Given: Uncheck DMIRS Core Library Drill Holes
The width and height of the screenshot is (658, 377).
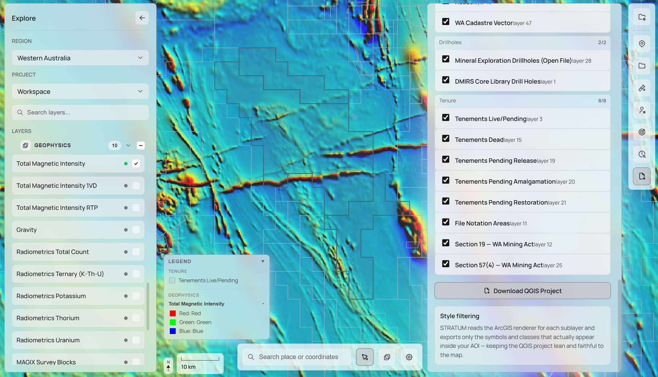Looking at the screenshot, I should click(x=446, y=80).
